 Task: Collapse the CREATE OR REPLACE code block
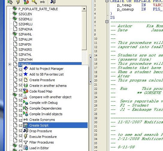(x=107, y=1)
